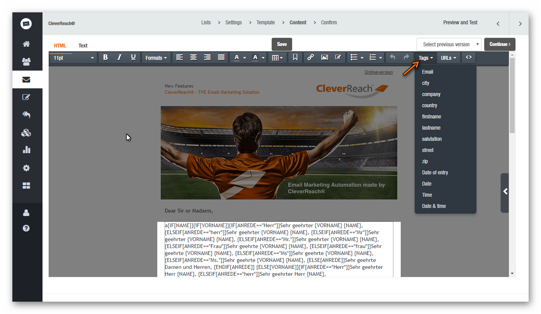Undo the last edit
Image resolution: width=541 pixels, height=314 pixels.
(393, 57)
